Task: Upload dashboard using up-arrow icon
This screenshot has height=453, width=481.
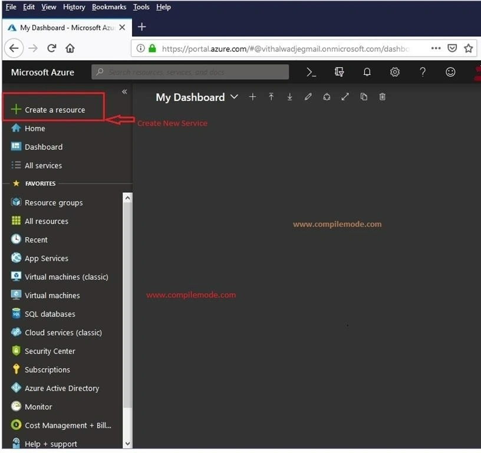Action: pos(271,97)
